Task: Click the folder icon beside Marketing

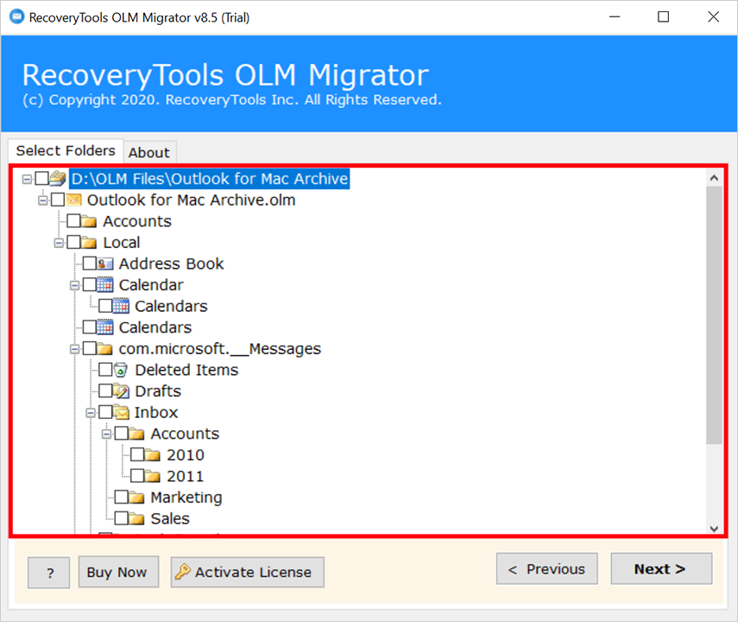Action: point(137,497)
